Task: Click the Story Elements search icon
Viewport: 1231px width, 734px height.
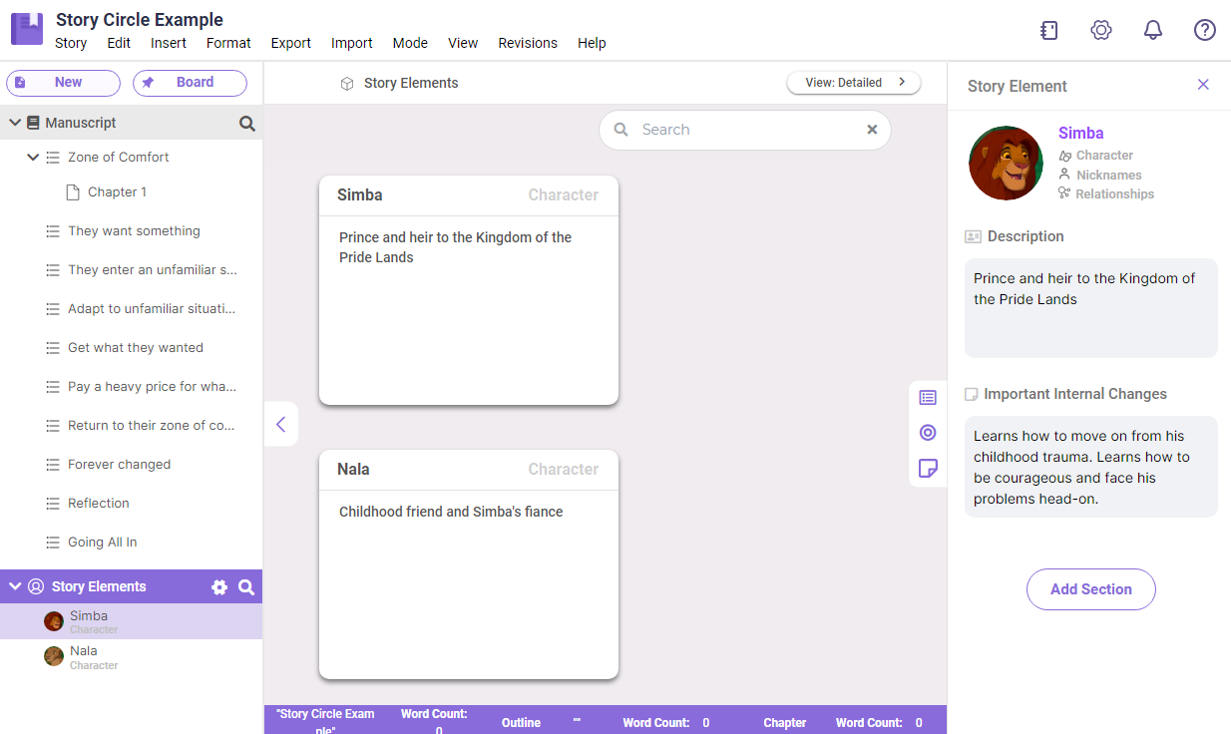Action: (246, 587)
